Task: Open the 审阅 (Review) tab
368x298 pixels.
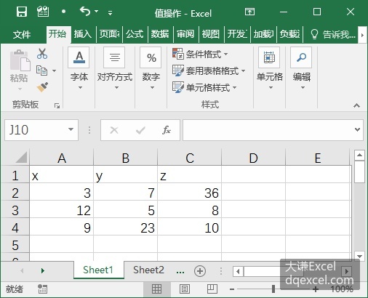Action: pyautogui.click(x=185, y=34)
